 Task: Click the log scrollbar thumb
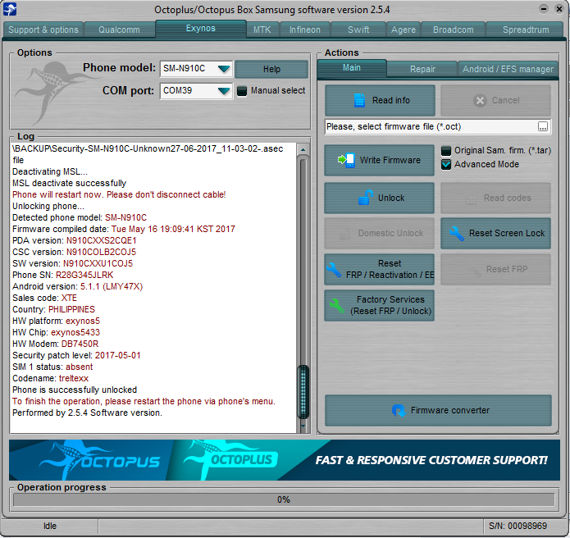303,391
